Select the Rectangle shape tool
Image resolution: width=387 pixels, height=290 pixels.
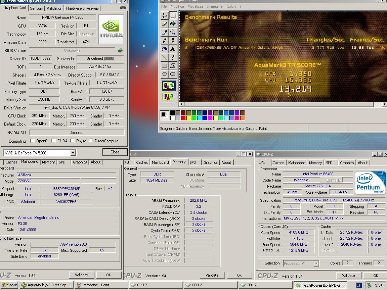point(165,65)
